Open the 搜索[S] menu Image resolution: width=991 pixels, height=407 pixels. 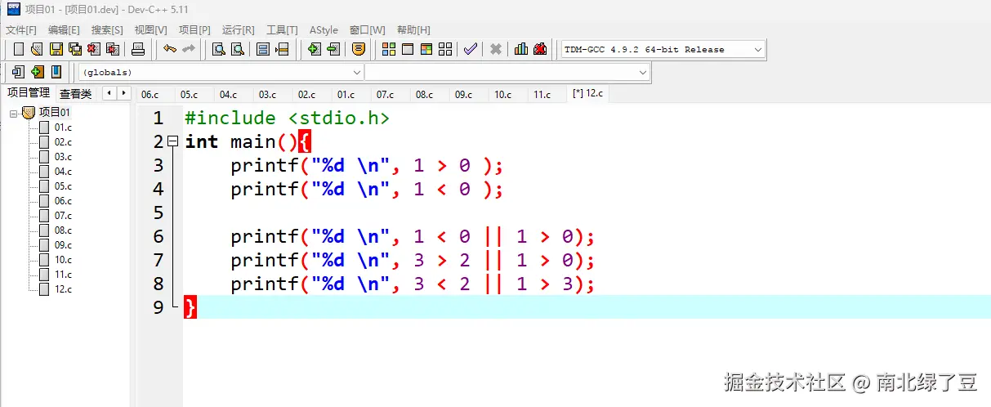click(107, 30)
